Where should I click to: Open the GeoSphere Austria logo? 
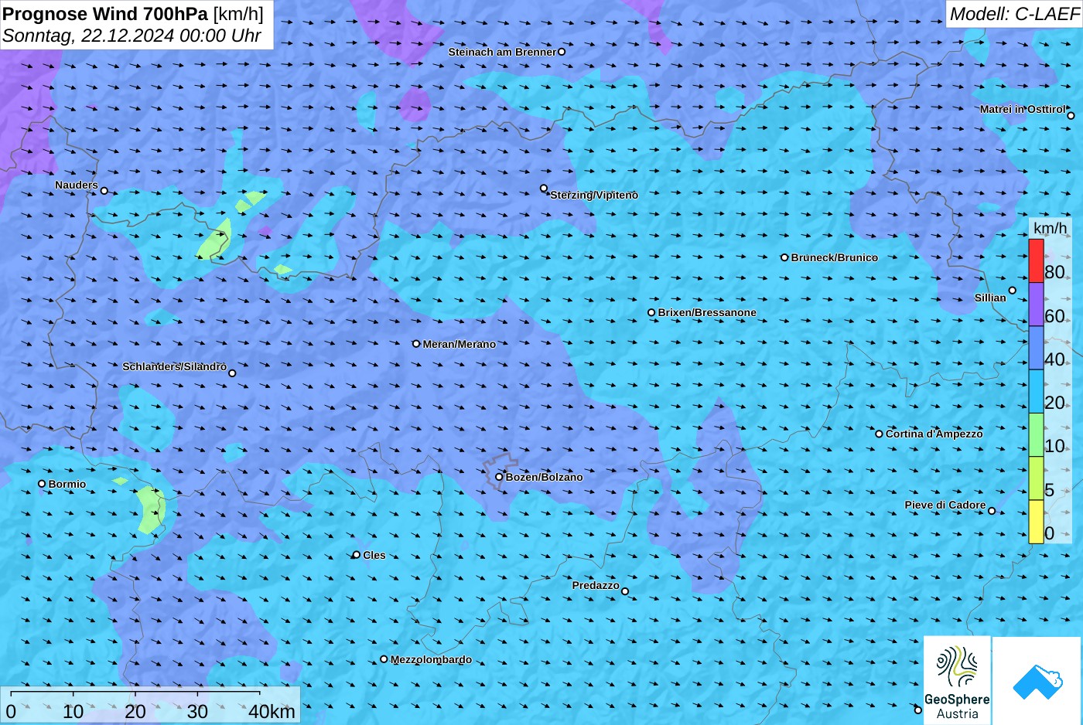(x=957, y=680)
